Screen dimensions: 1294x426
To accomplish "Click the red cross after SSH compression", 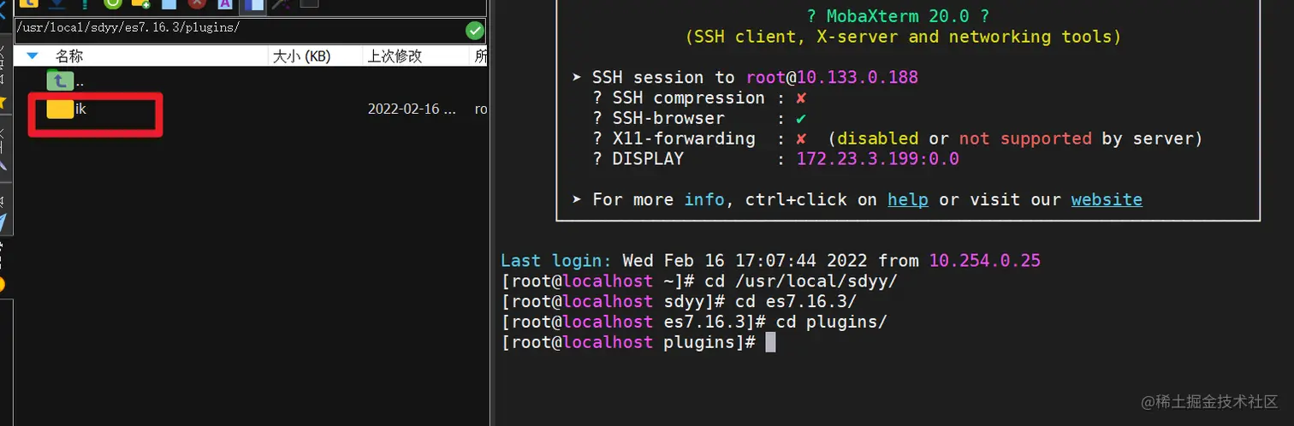I will tap(801, 98).
